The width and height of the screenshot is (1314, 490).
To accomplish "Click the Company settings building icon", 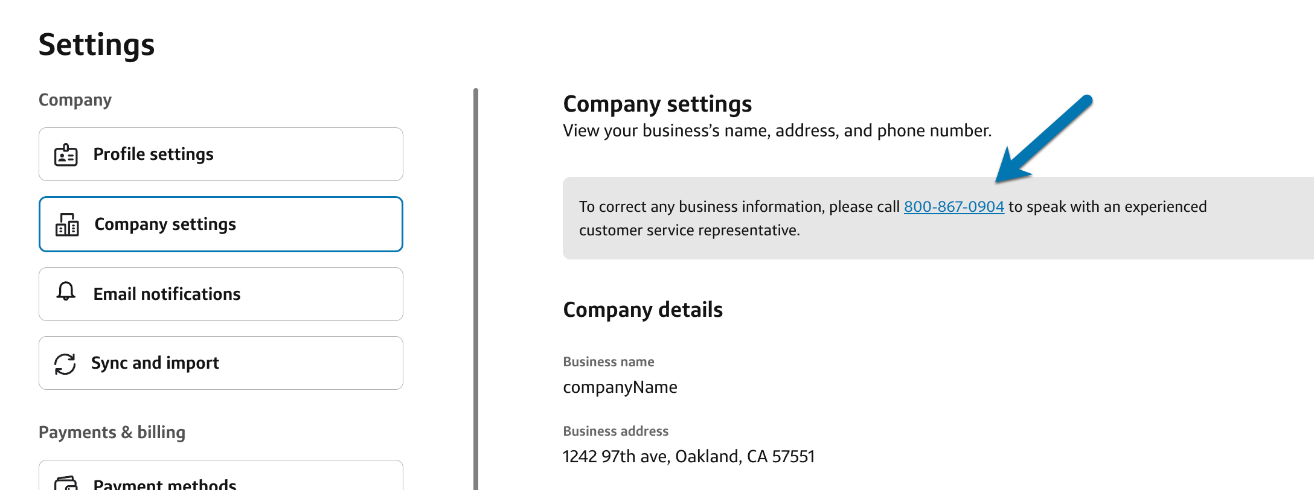I will [x=66, y=224].
